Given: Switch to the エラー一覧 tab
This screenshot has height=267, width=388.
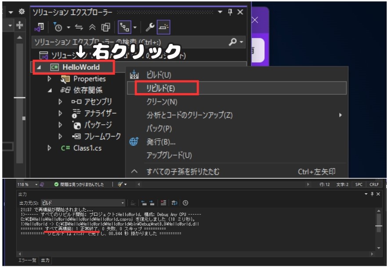Looking at the screenshot, I should 27,260.
